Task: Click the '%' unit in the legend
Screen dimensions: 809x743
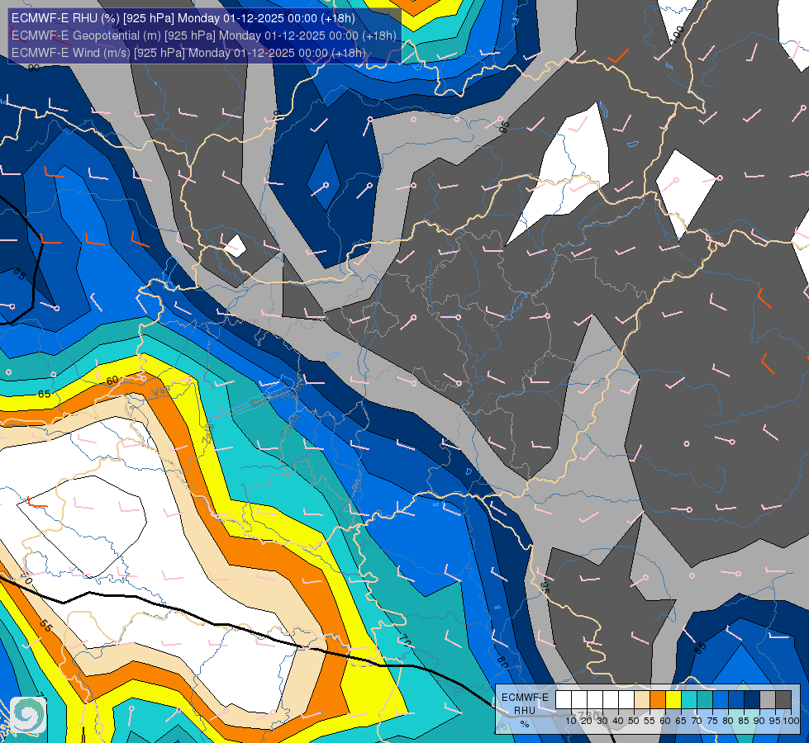Action: [525, 724]
